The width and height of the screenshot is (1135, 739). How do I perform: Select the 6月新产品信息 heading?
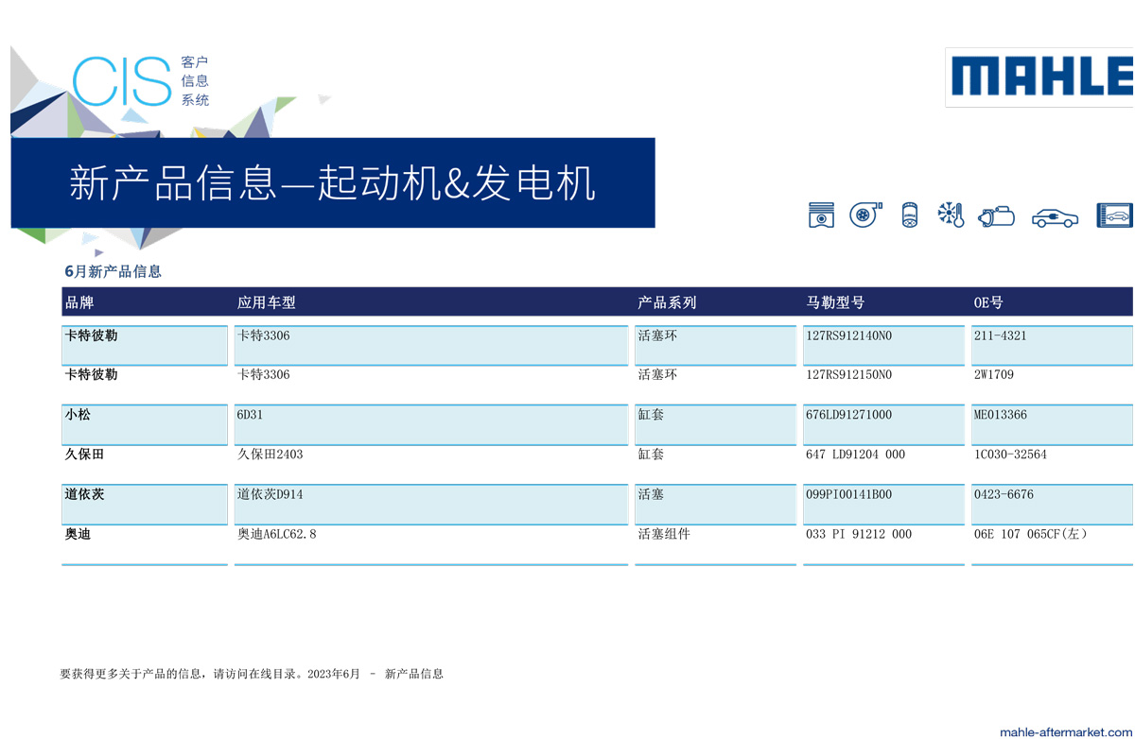click(x=113, y=271)
